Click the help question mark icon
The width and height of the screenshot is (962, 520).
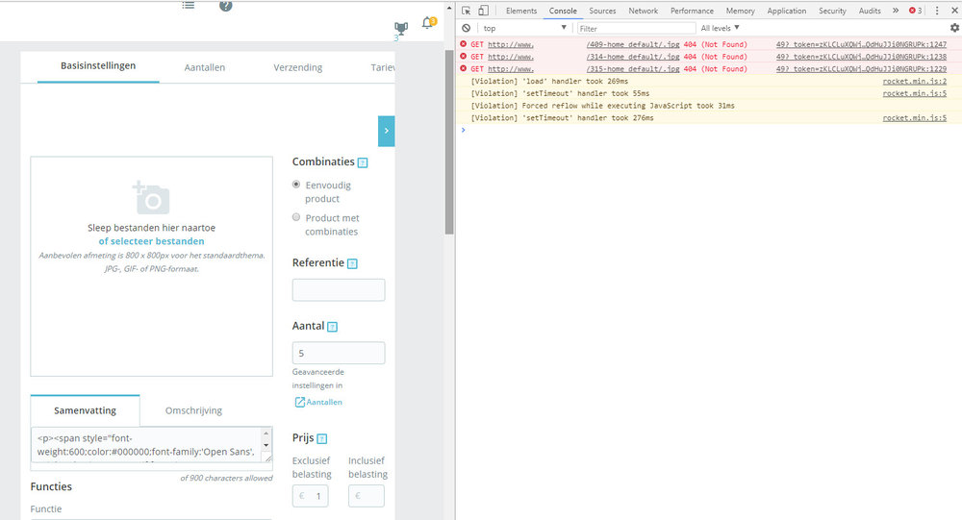226,6
